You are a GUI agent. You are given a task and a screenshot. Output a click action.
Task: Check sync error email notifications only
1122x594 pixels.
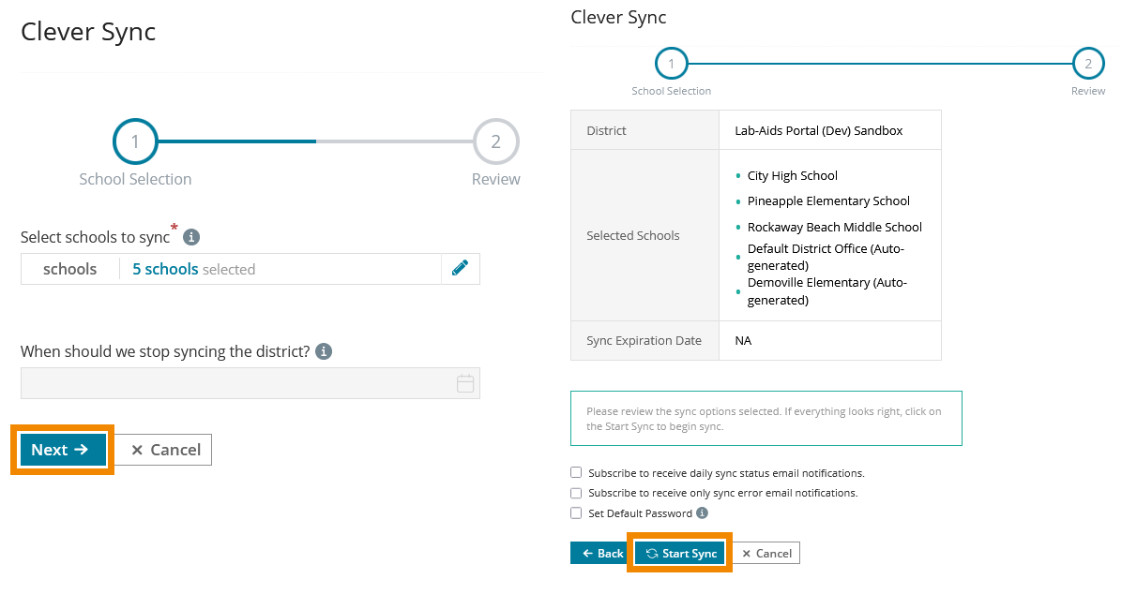click(x=576, y=493)
